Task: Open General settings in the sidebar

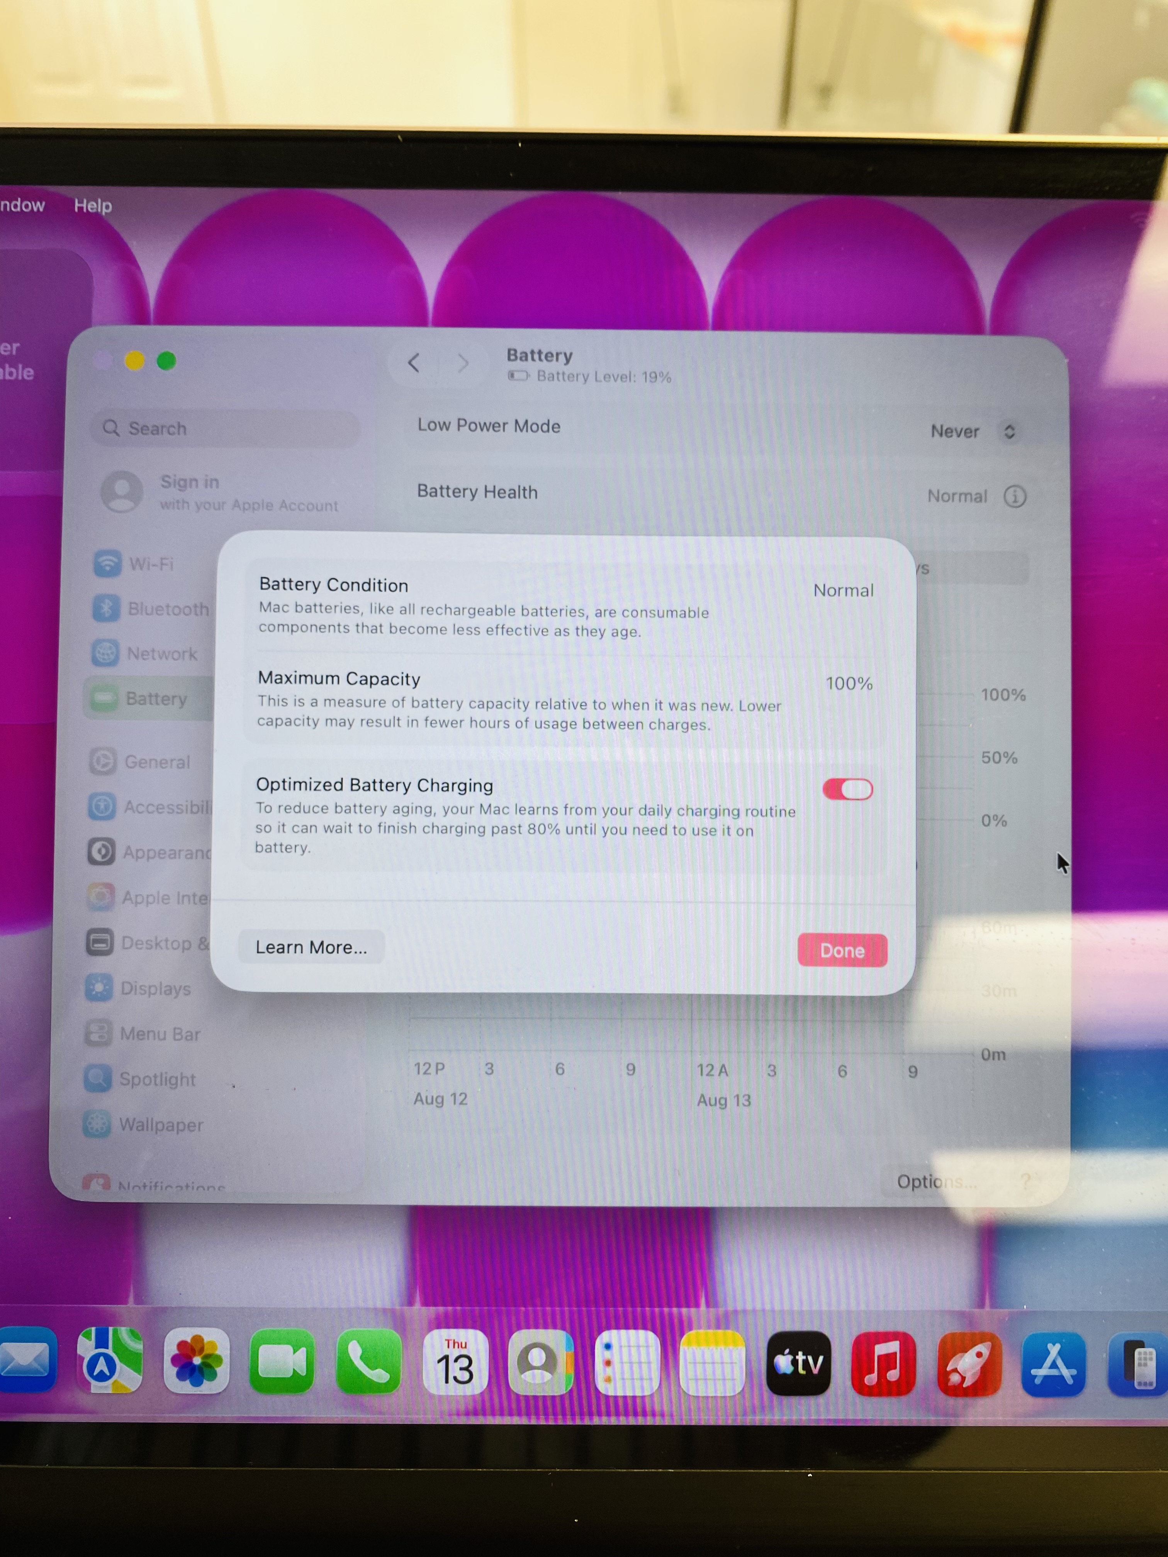Action: [139, 762]
